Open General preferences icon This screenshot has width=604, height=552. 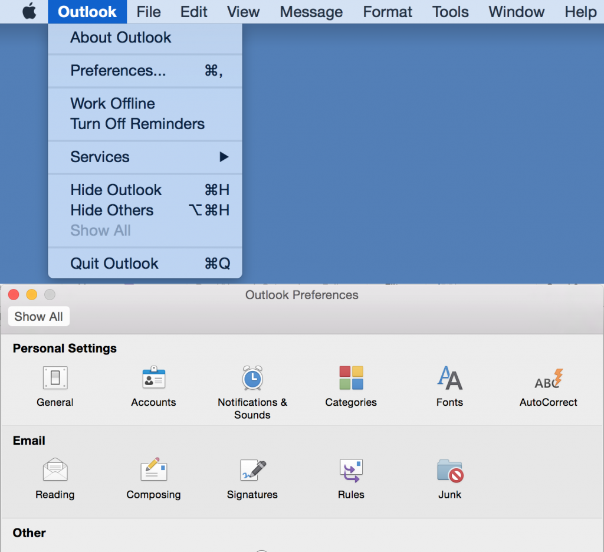55,377
